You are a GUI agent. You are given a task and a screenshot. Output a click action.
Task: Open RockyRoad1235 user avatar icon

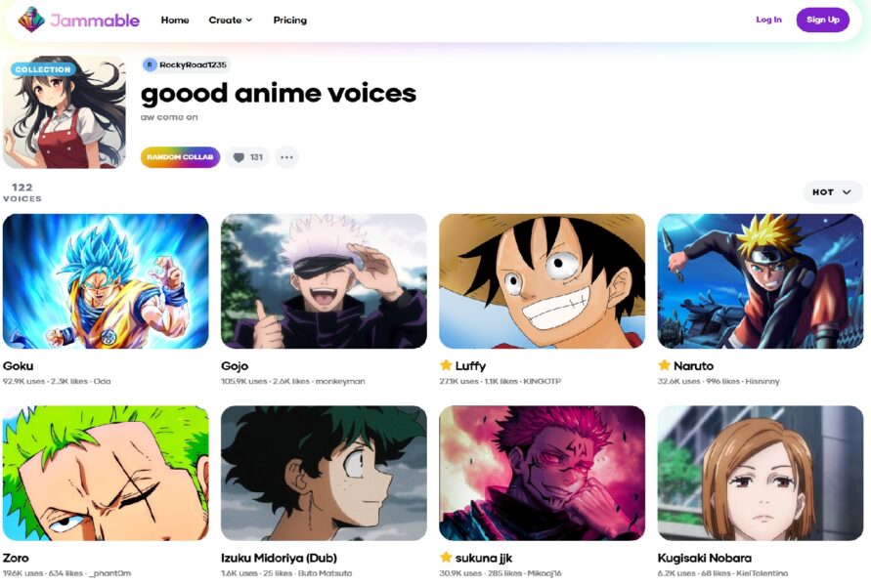click(x=150, y=64)
